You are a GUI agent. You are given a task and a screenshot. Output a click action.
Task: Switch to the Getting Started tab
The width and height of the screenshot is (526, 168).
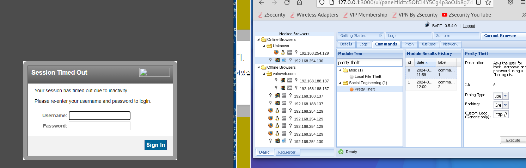pos(360,36)
